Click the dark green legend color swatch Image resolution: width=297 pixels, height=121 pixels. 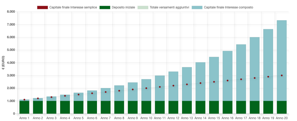click(105, 7)
